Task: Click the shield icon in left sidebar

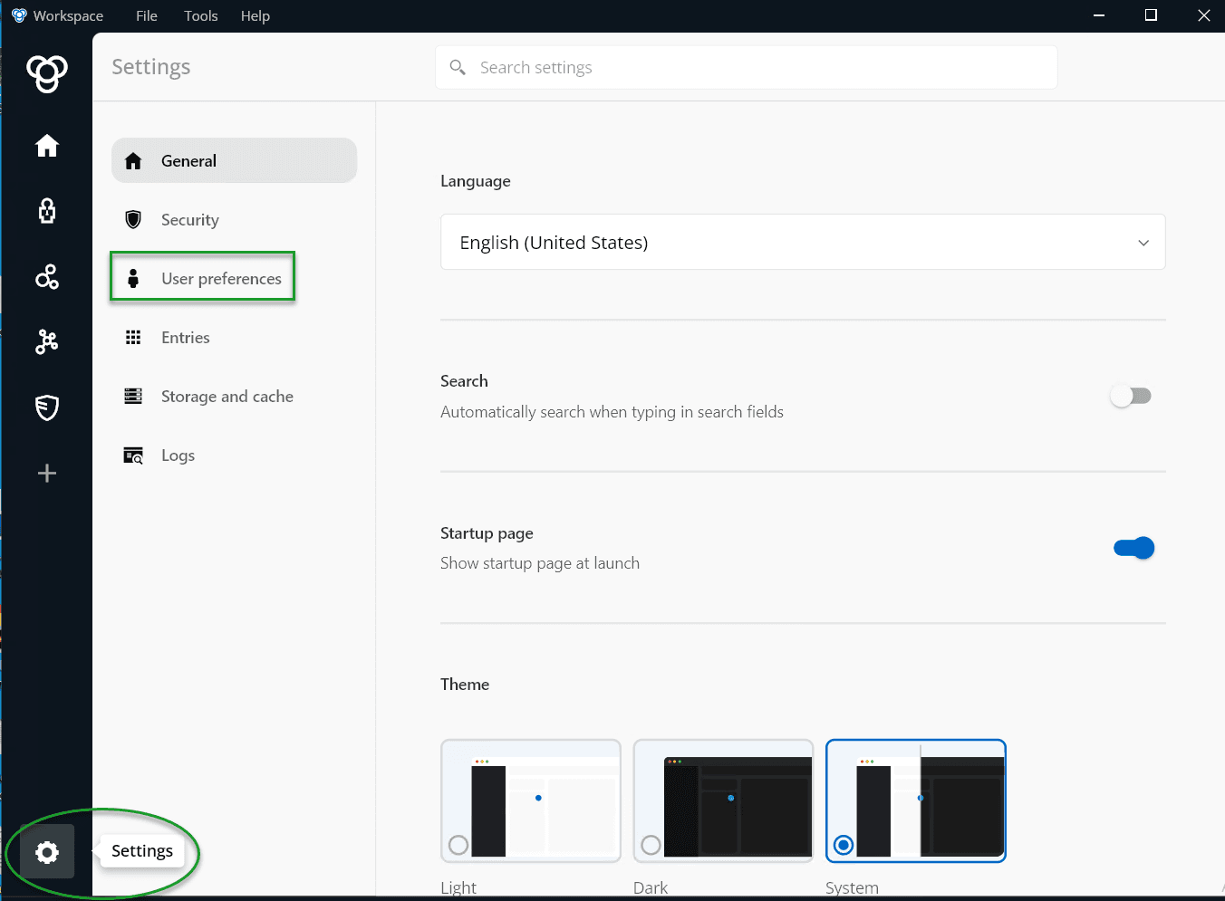Action: pos(47,407)
